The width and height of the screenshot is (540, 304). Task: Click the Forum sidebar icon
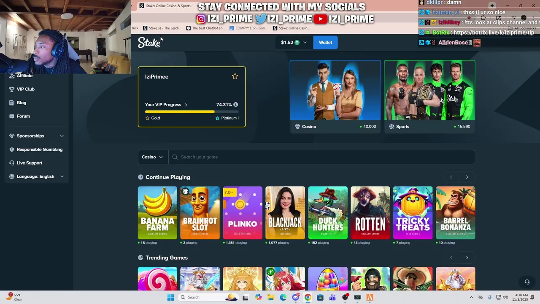[12, 116]
